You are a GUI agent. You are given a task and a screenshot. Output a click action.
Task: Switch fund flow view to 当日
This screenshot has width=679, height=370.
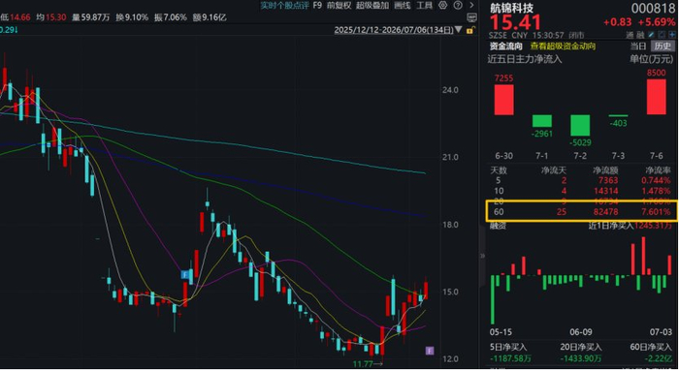coord(638,46)
